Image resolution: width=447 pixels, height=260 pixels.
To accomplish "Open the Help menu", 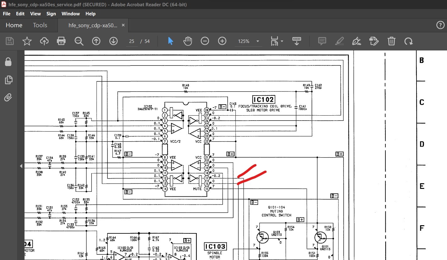I will pyautogui.click(x=91, y=14).
